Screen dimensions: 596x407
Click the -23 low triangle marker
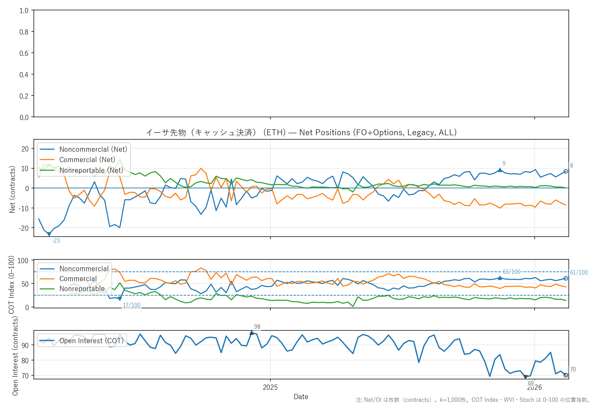coord(49,234)
